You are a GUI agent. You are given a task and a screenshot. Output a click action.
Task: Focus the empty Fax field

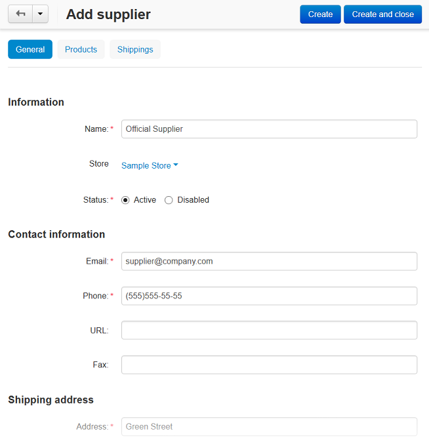coord(269,365)
